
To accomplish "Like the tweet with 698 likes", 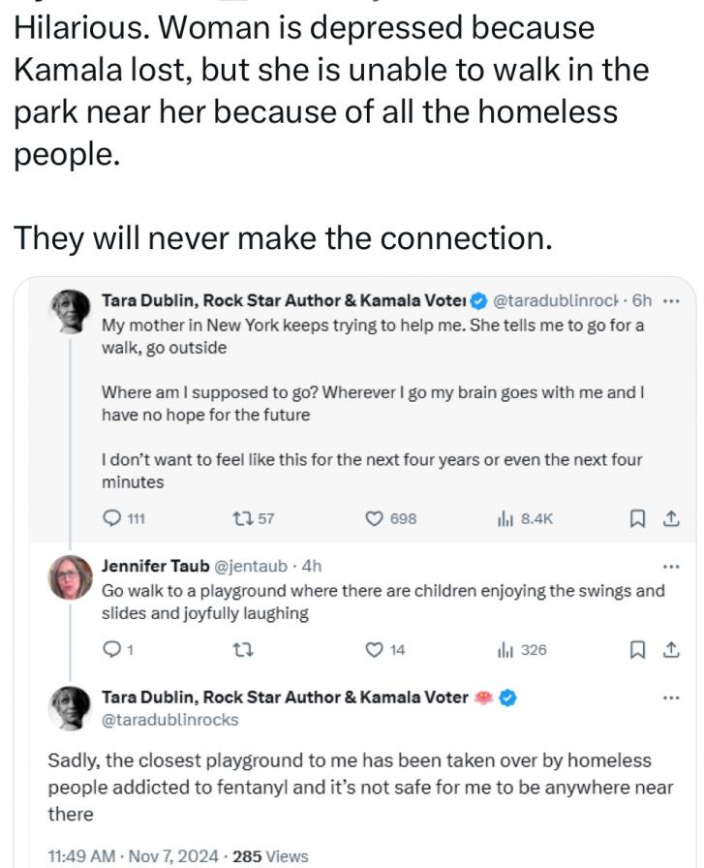I will pos(391,518).
